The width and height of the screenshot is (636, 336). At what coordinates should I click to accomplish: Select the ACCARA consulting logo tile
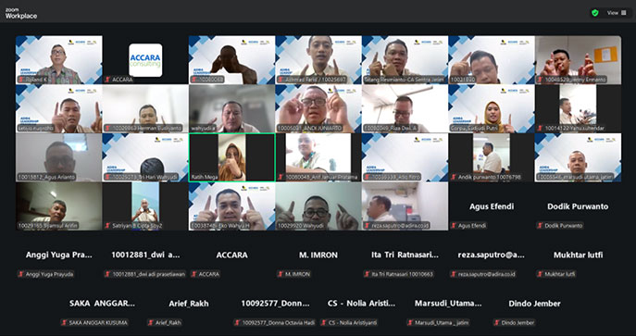145,60
